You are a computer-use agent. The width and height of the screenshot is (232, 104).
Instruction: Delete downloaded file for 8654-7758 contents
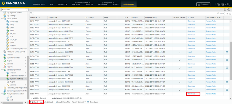[227, 52]
